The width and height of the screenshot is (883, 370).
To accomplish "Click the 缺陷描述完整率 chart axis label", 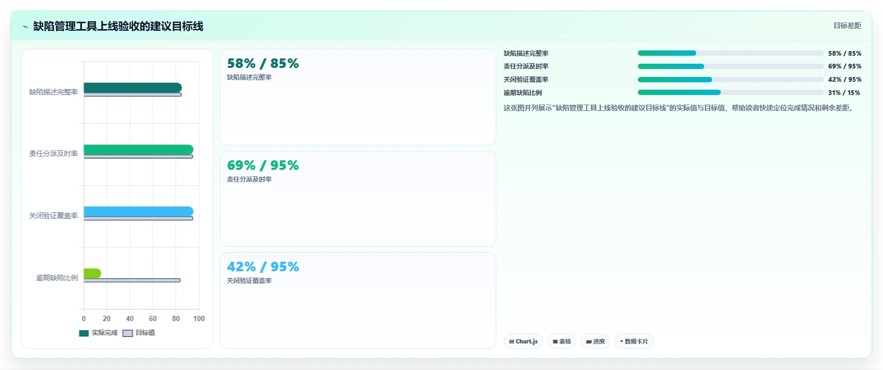I will point(54,92).
